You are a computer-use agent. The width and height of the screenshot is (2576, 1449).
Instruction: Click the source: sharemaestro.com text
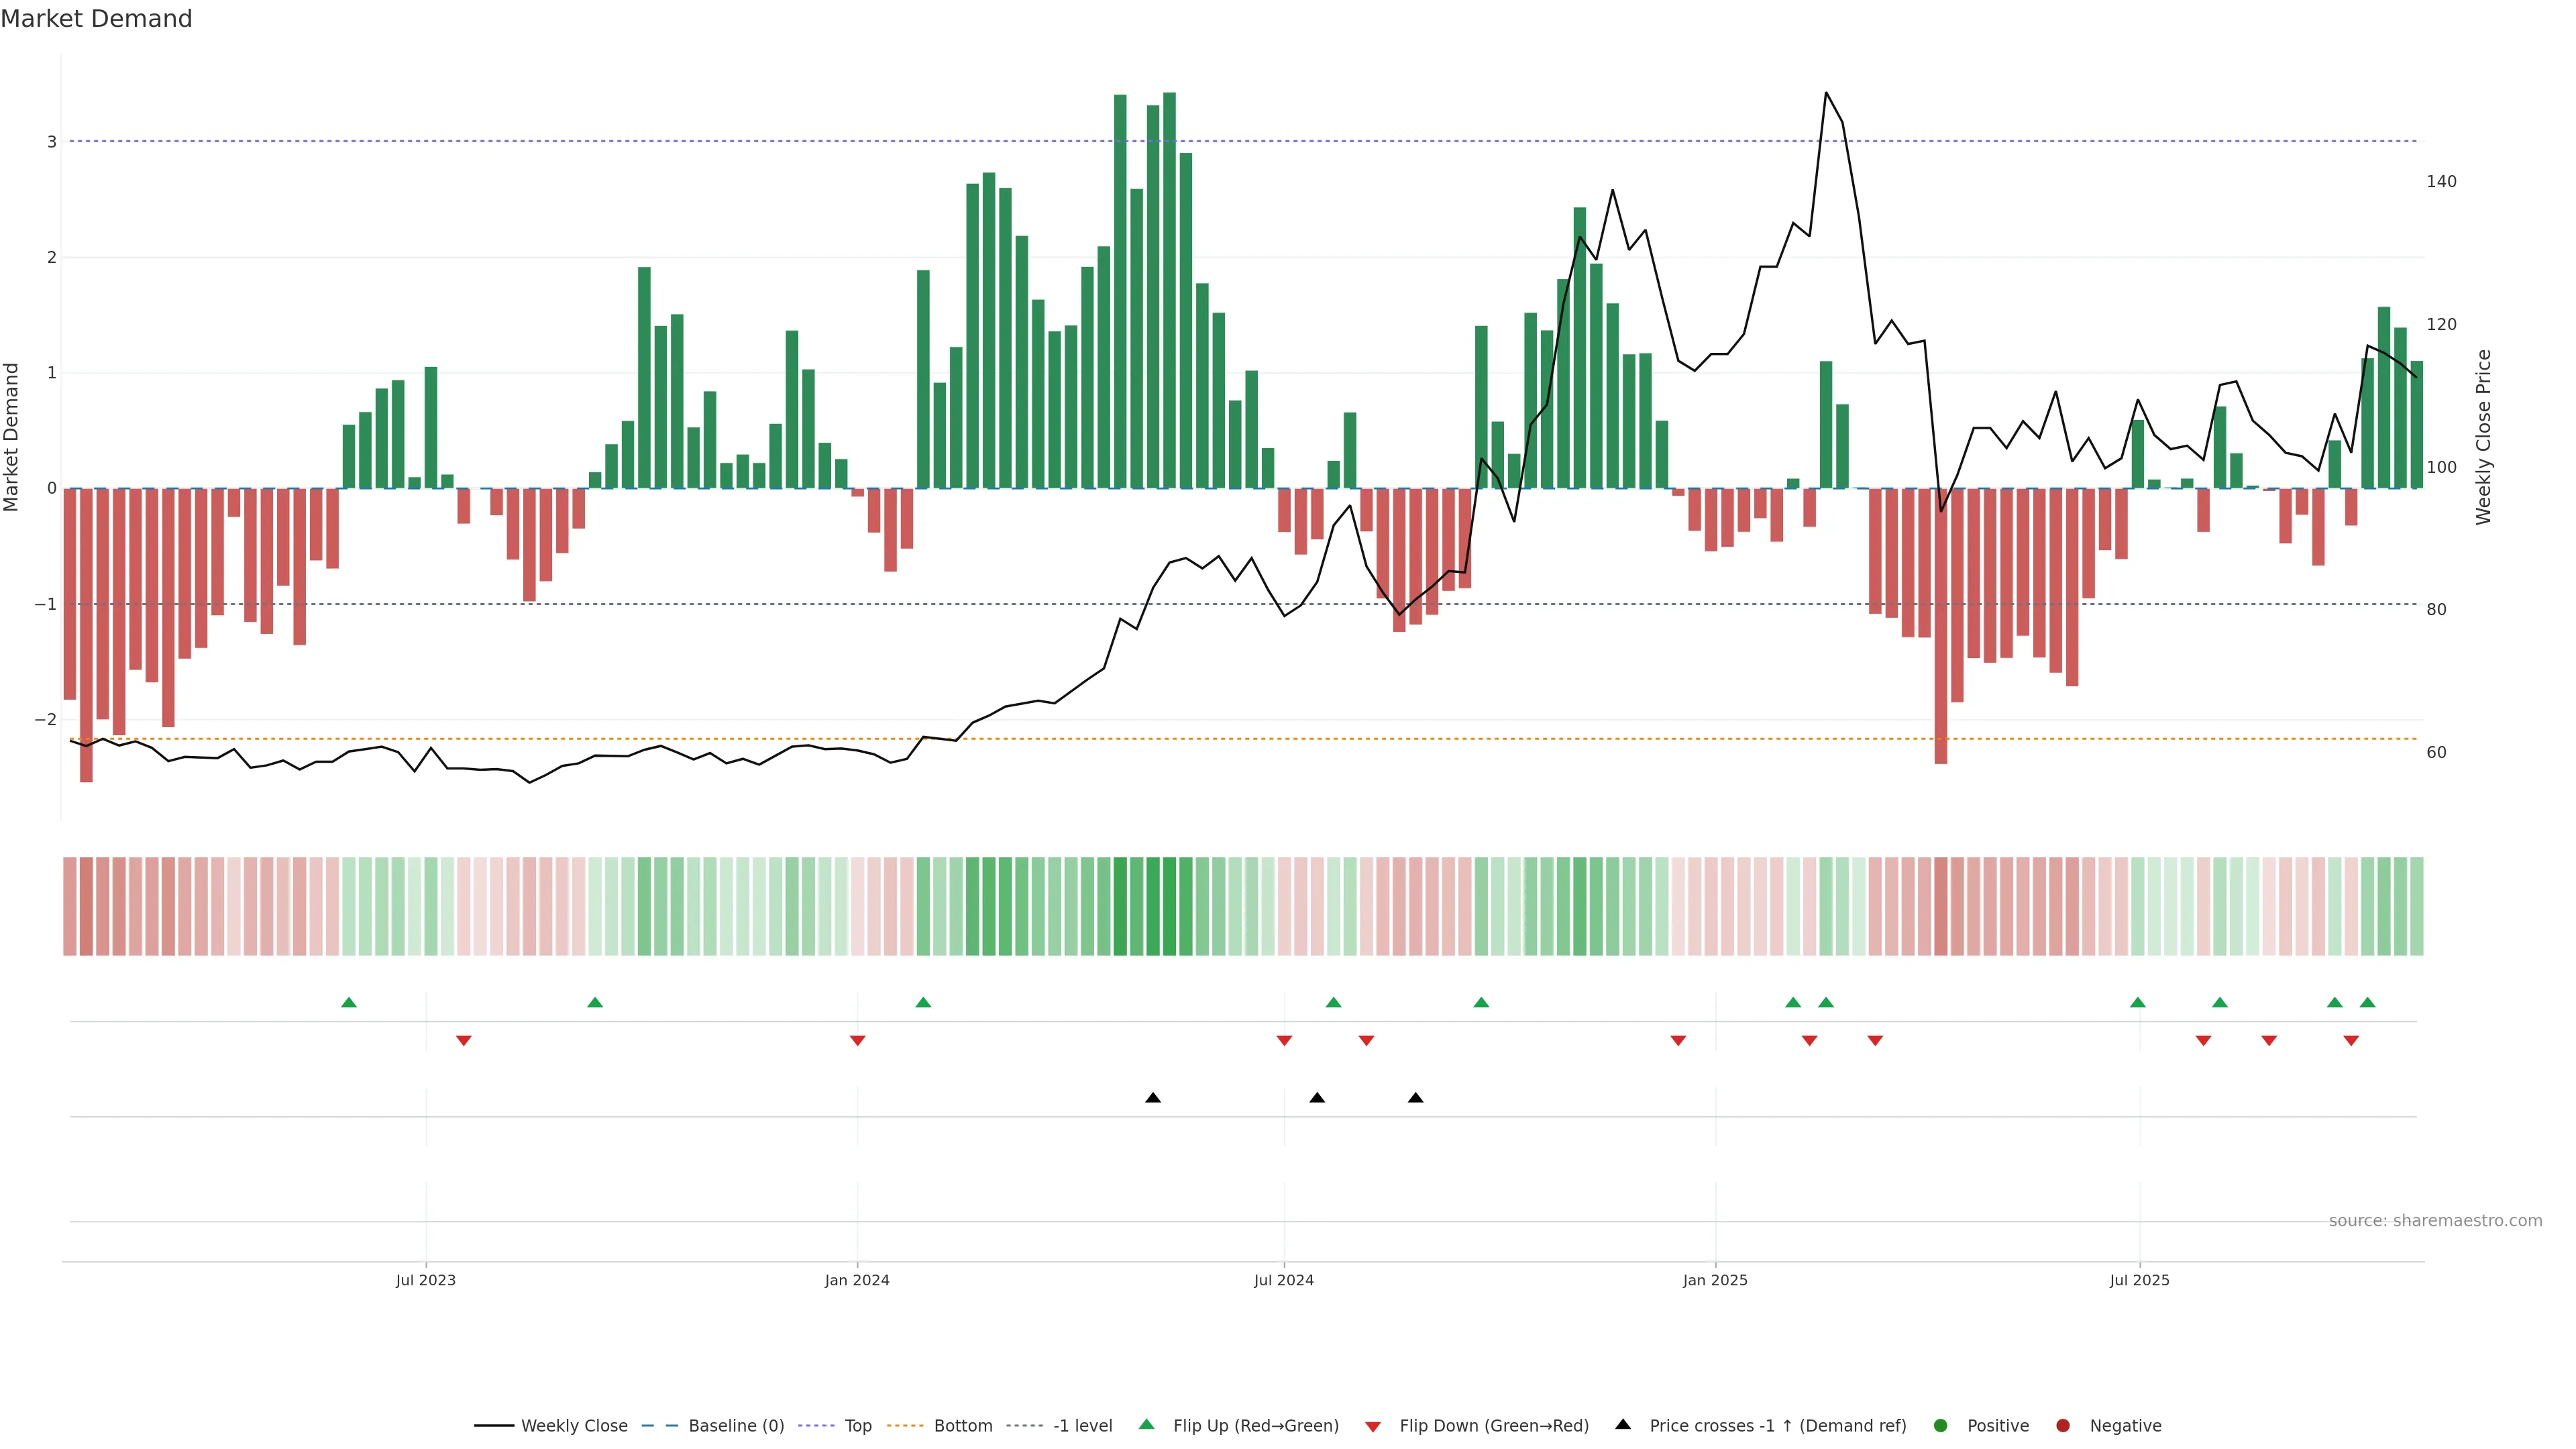pyautogui.click(x=2435, y=1220)
